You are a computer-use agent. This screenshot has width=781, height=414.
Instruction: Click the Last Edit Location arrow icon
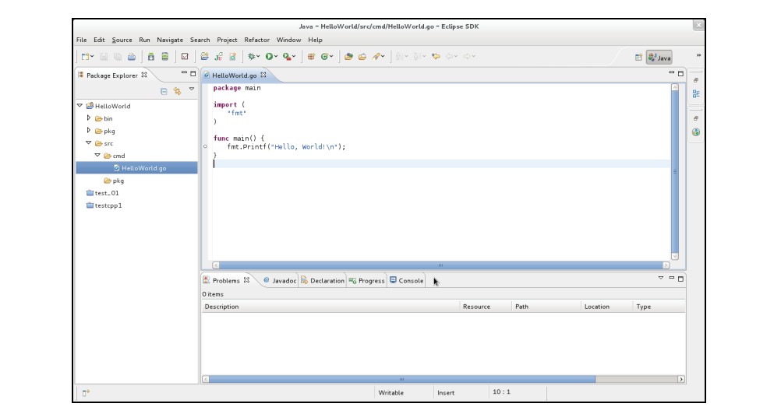[436, 57]
